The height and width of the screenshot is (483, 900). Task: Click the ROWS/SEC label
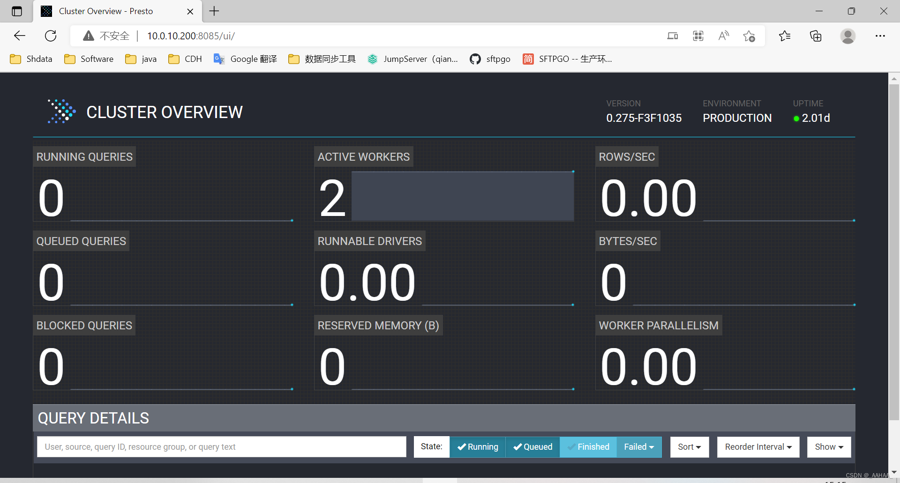[x=627, y=157]
